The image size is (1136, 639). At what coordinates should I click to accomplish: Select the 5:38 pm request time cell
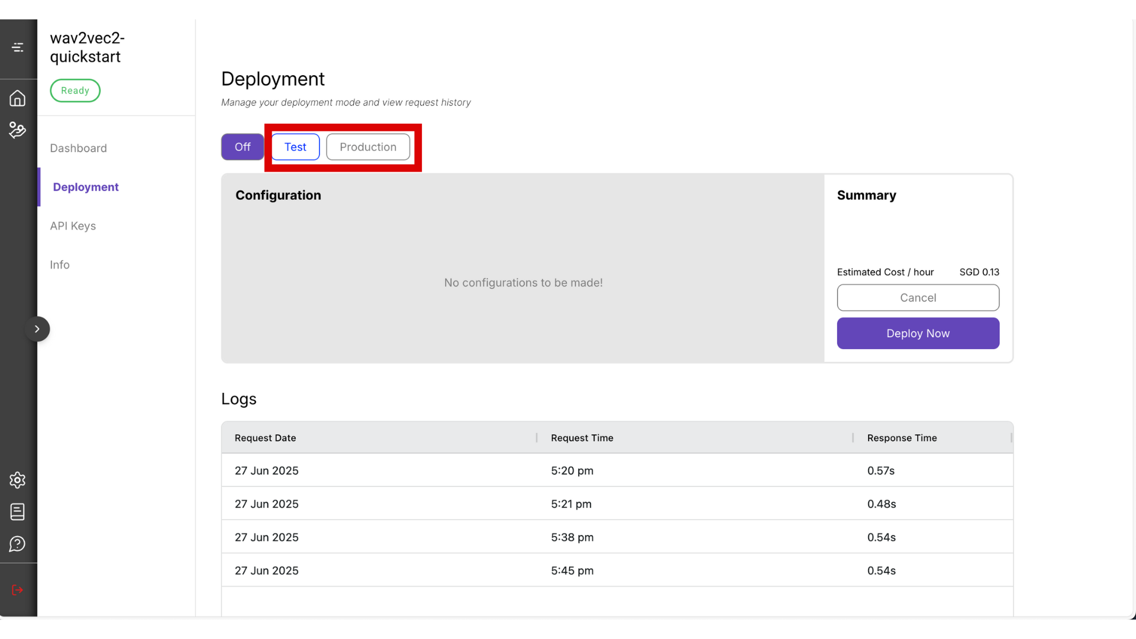tap(572, 537)
